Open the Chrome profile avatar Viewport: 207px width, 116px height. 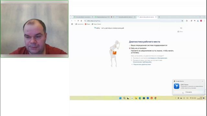point(201,21)
